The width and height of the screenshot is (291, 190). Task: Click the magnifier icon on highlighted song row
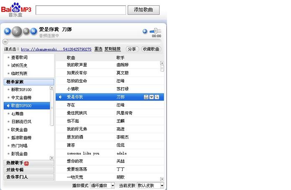[157, 97]
